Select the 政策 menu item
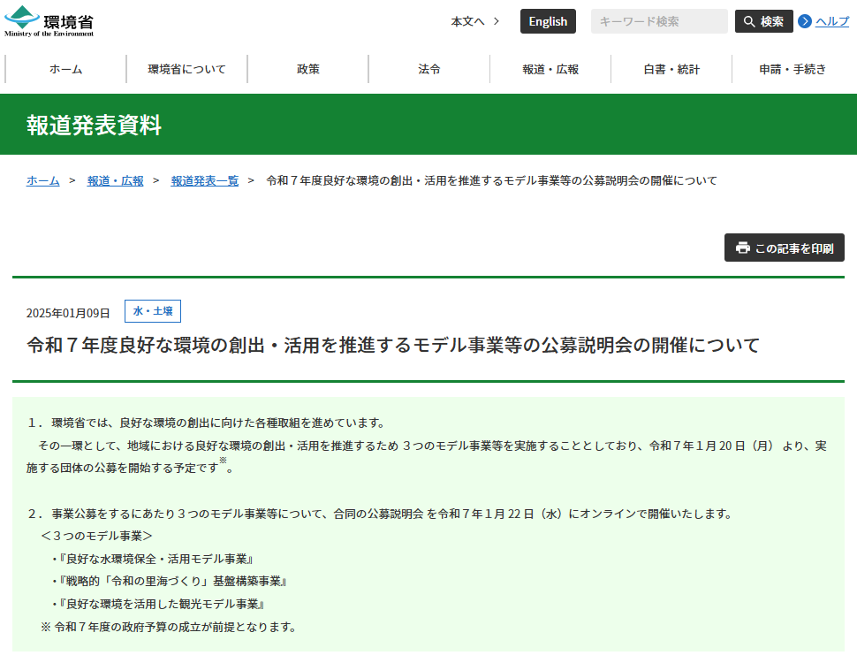Screen dimensions: 857x663 (307, 68)
